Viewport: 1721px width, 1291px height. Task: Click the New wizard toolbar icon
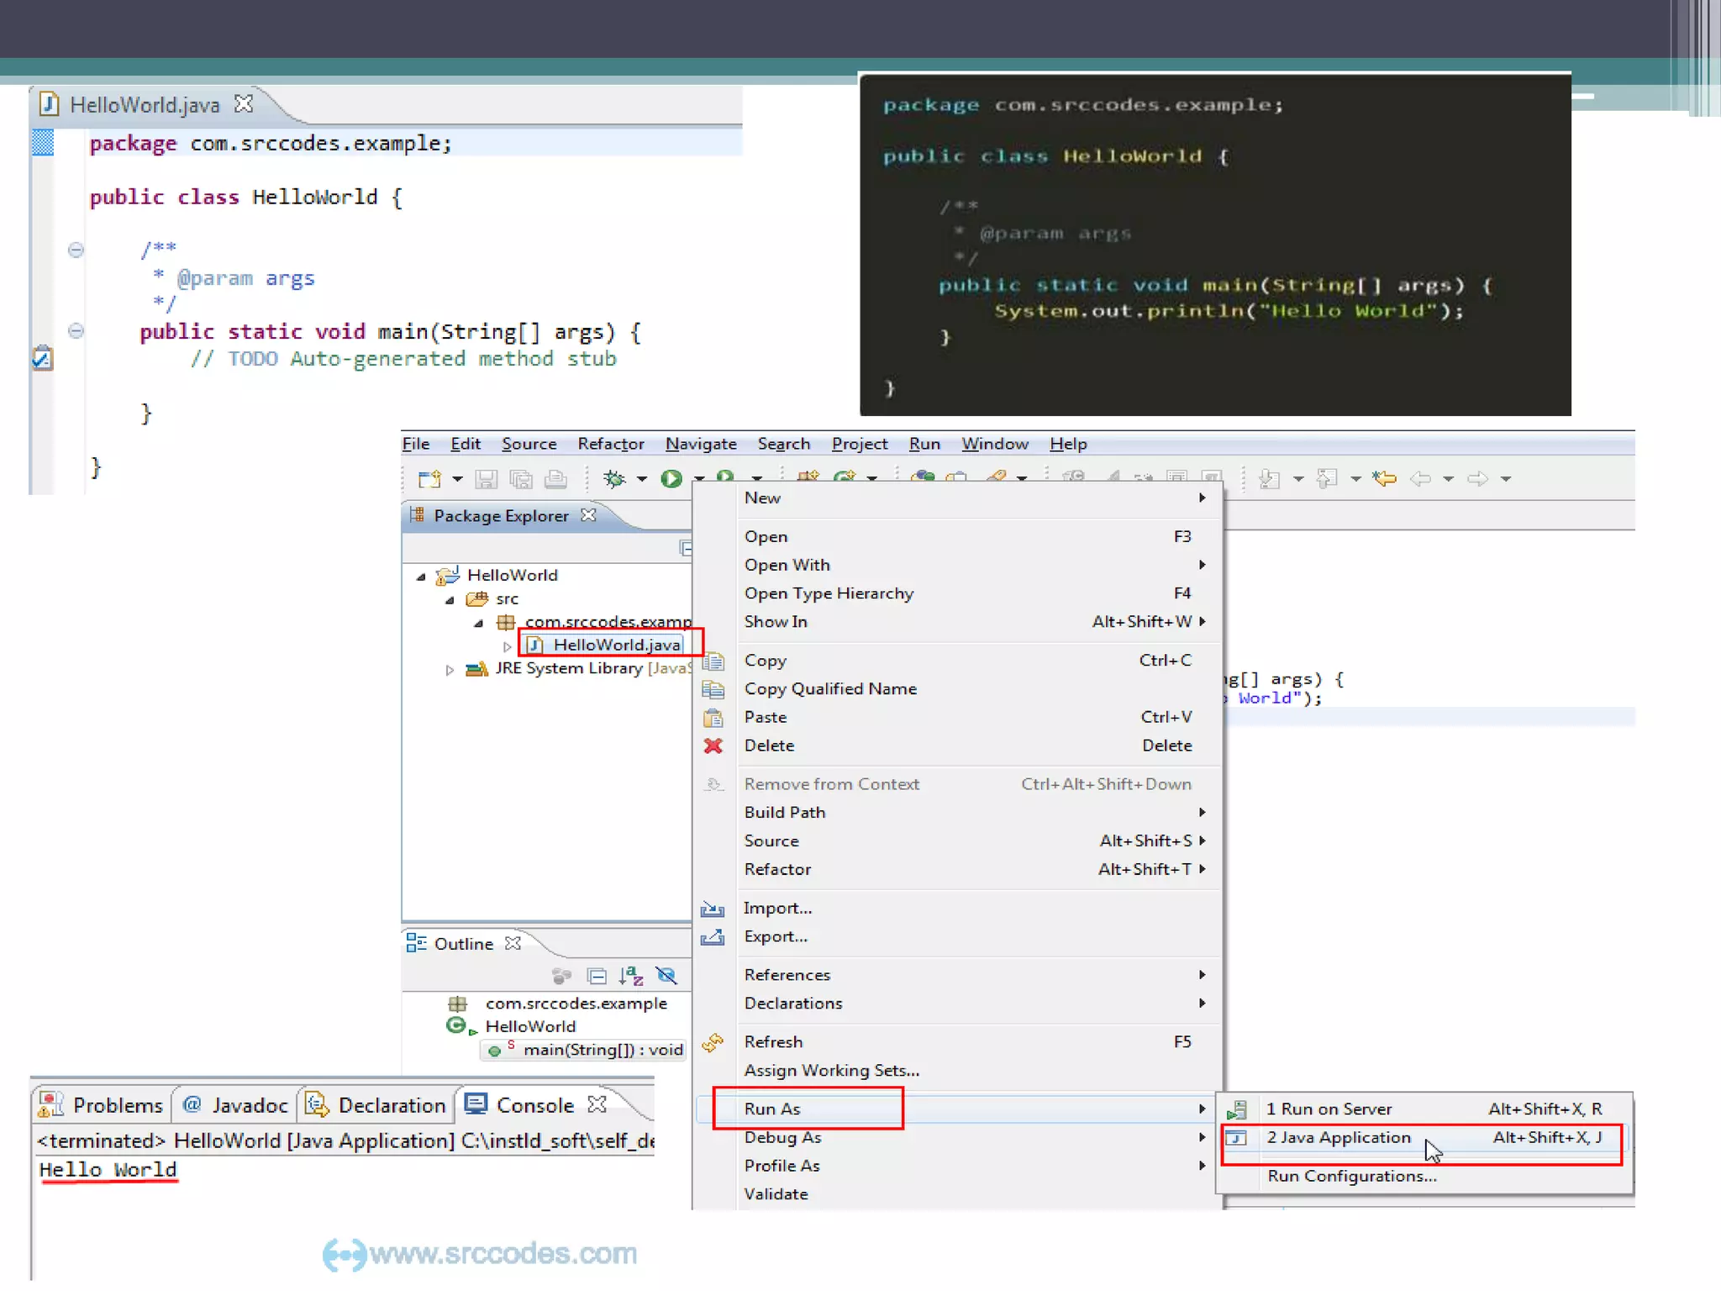[429, 479]
